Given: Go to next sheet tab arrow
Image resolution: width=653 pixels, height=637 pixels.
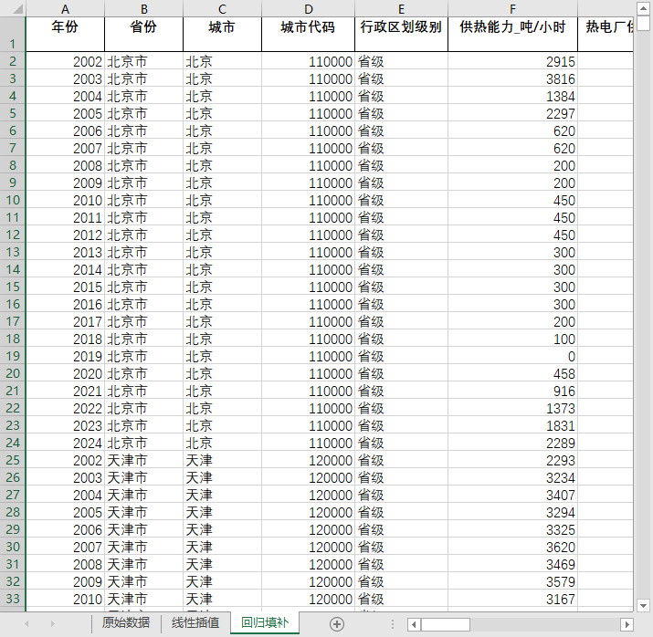Looking at the screenshot, I should (x=52, y=623).
